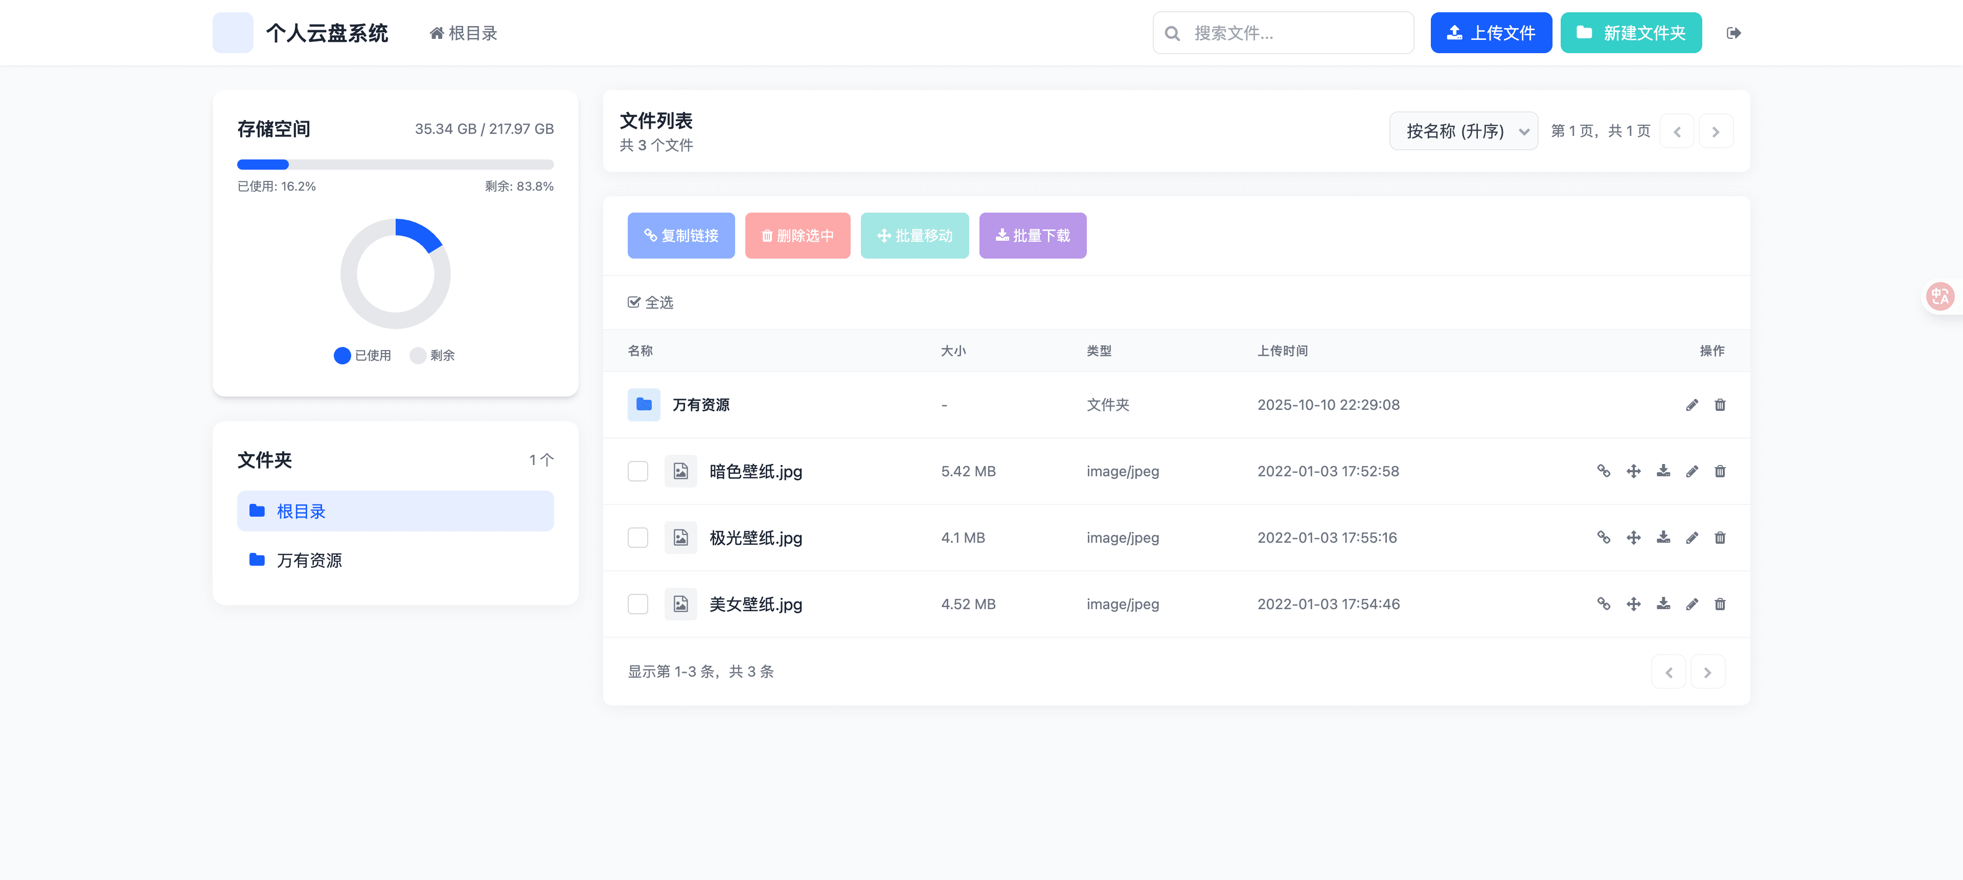Open the 按名称 (升序) sort dropdown
This screenshot has height=880, width=1963.
coord(1463,130)
